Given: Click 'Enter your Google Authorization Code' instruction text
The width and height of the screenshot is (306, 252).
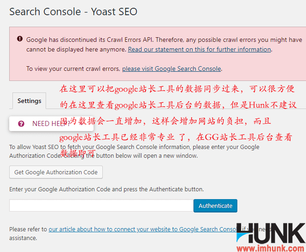Looking at the screenshot, I should [106, 189].
